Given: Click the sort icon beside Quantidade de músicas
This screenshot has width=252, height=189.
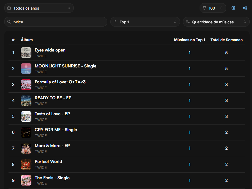Looking at the screenshot, I should pos(188,22).
